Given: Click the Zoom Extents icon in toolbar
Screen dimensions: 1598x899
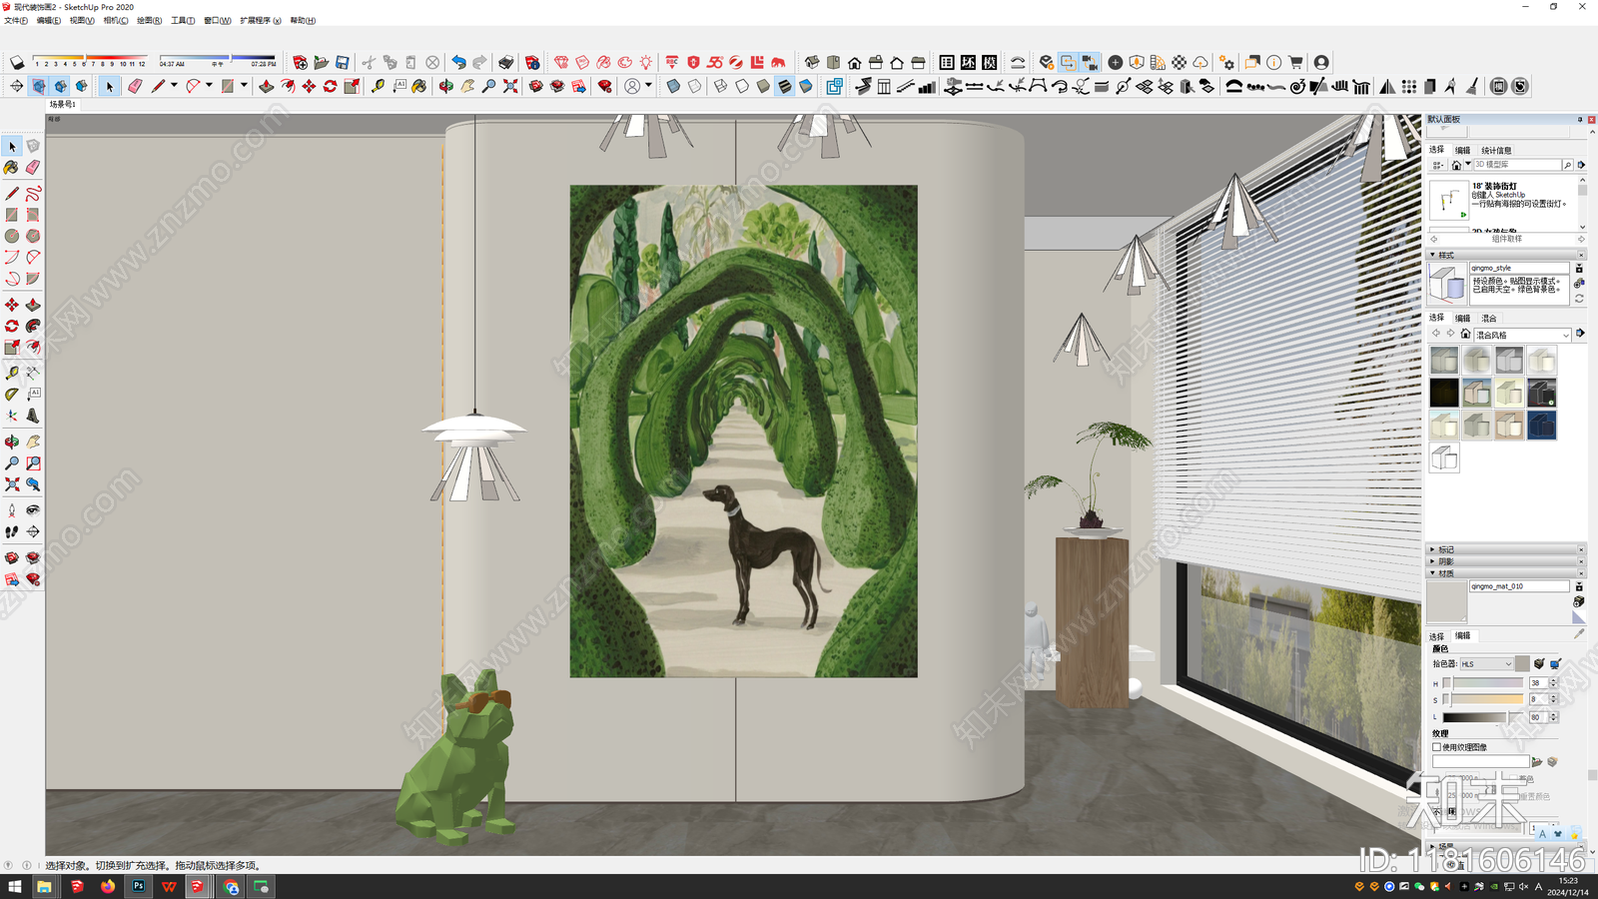Looking at the screenshot, I should [x=510, y=87].
